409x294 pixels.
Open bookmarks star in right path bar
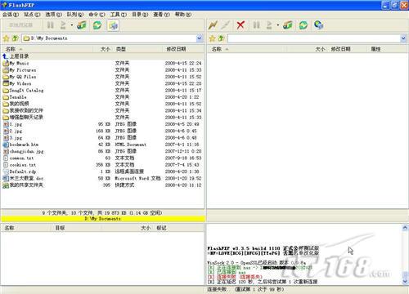212,38
